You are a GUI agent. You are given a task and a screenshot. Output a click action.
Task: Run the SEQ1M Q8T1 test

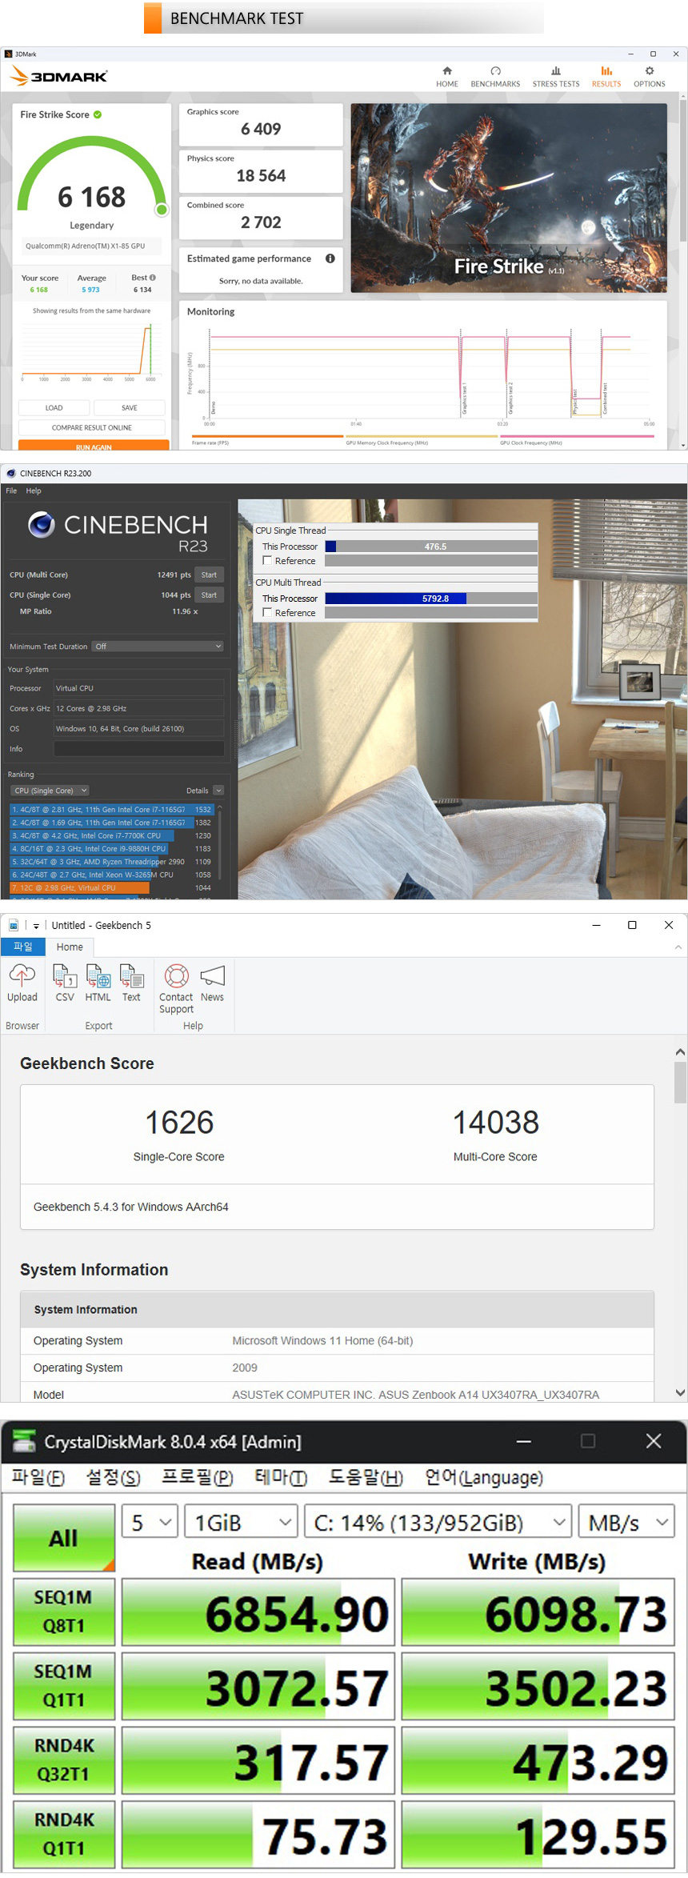tap(64, 1612)
